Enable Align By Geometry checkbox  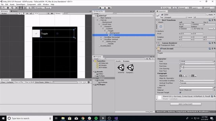pos(180,78)
